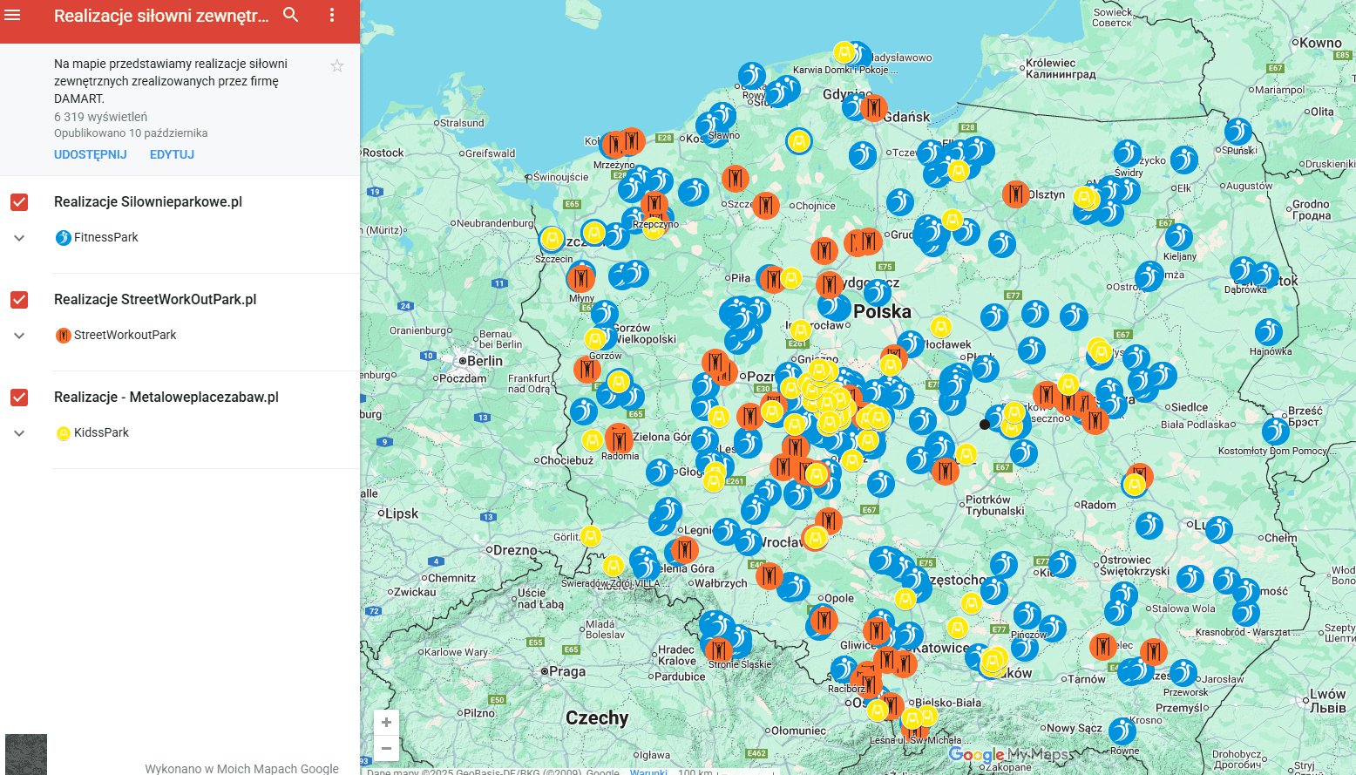Expand the StreetWorkoutPark layer list

19,336
